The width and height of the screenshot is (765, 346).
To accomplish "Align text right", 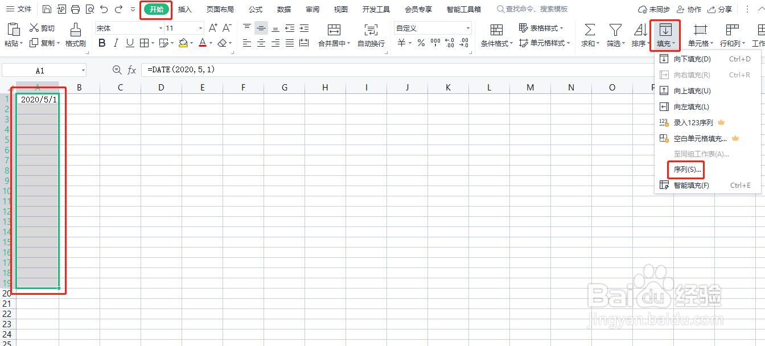I will 275,43.
